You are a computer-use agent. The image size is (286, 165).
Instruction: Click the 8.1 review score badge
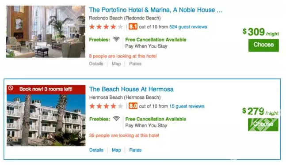[x=133, y=26]
